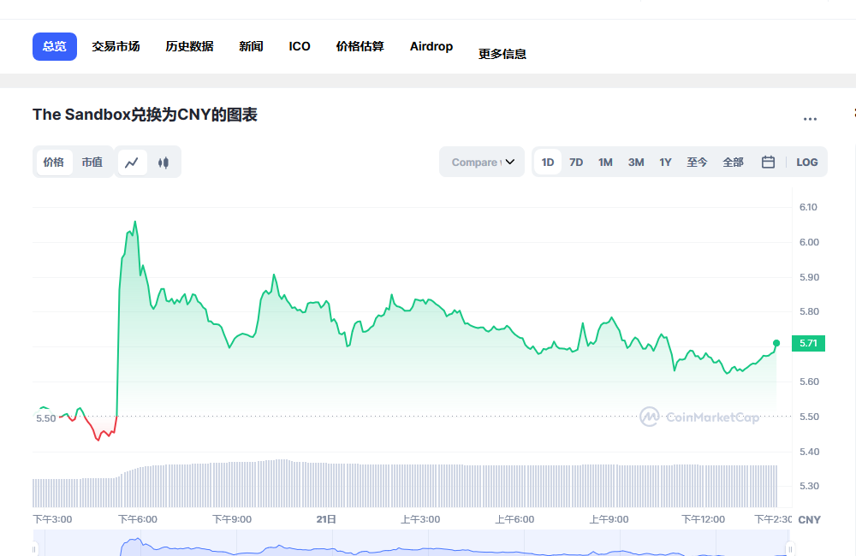The height and width of the screenshot is (556, 856).
Task: Select the 1D time range
Action: tap(548, 162)
